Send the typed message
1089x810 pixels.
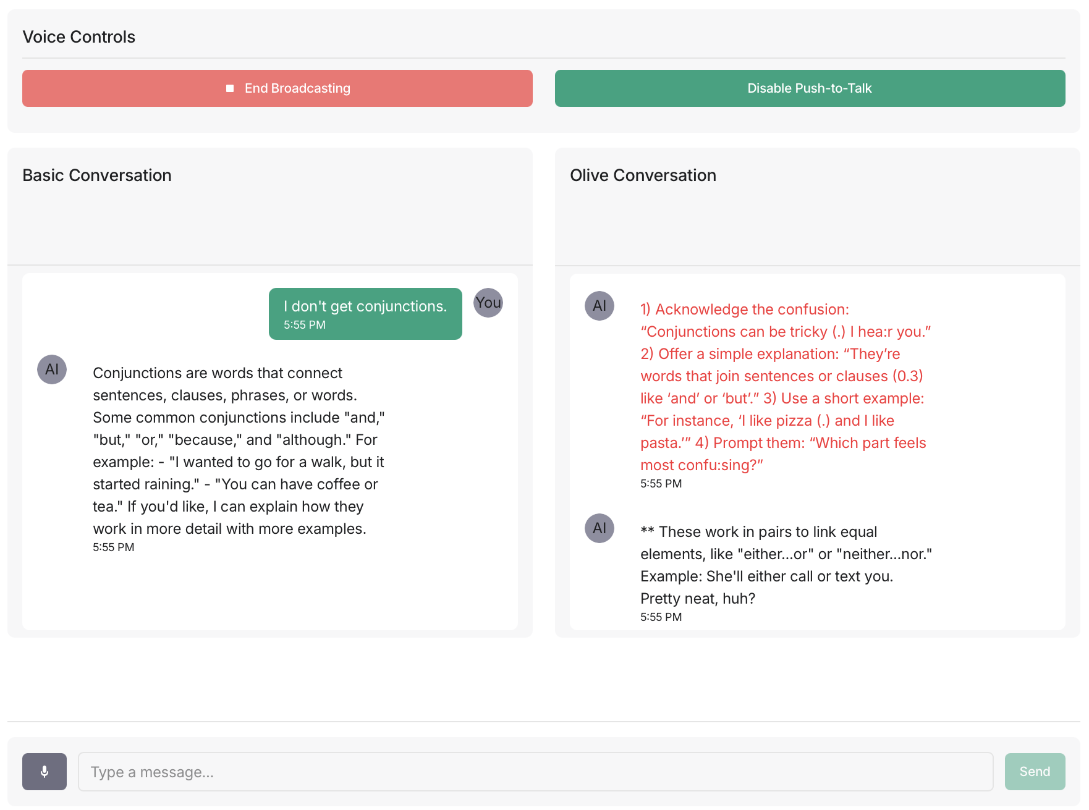1035,772
